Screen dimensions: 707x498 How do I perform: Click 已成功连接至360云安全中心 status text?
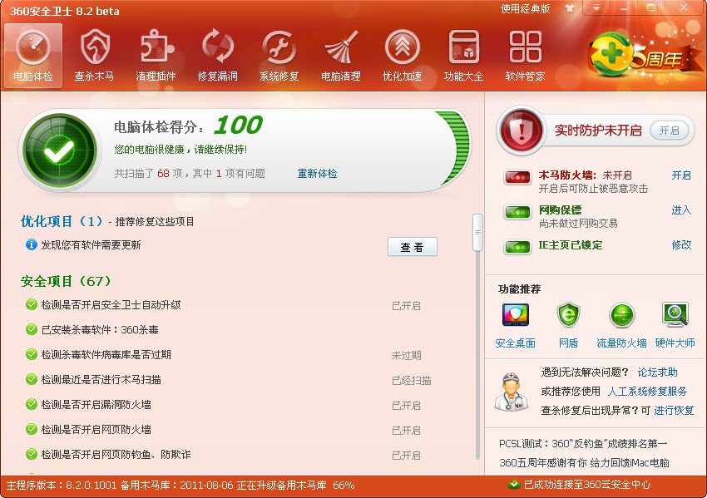pos(587,485)
